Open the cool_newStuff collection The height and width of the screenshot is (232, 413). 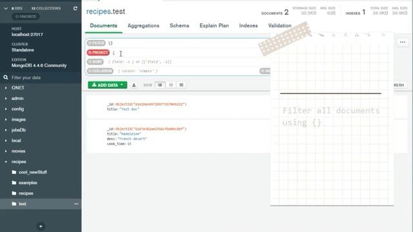click(x=33, y=172)
